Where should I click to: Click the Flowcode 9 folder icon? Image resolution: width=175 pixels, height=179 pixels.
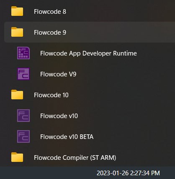[17, 32]
